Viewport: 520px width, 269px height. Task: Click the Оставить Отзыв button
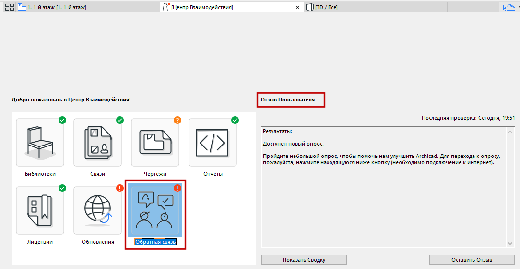pyautogui.click(x=472, y=260)
